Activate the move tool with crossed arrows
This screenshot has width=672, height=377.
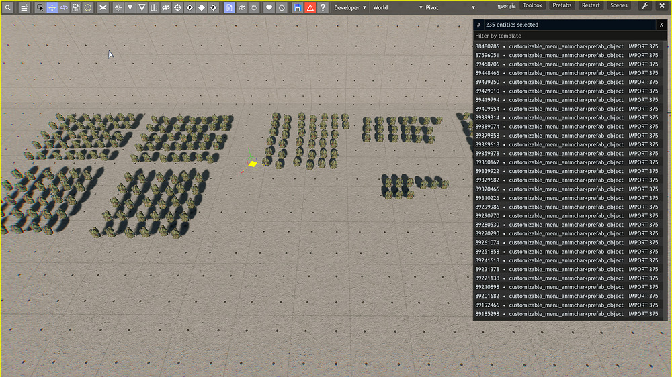(52, 7)
